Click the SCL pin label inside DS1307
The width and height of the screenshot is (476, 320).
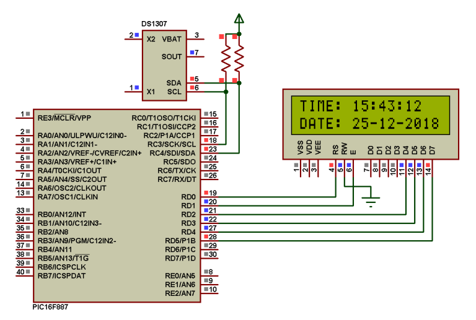[174, 92]
